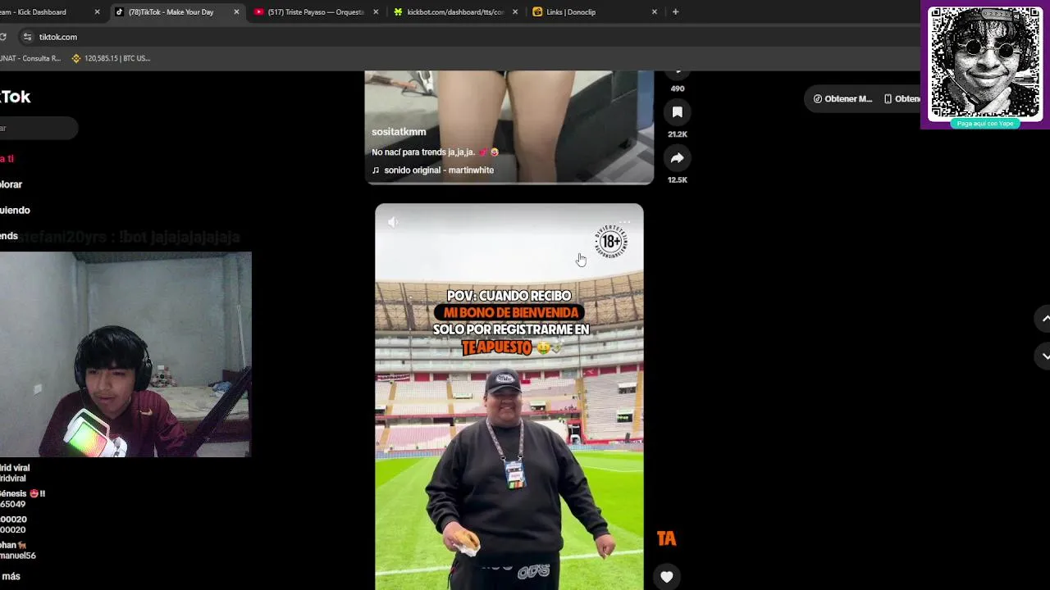Open '00020' account in sidebar
Screen dimensions: 1050x590
pyautogui.click(x=13, y=524)
